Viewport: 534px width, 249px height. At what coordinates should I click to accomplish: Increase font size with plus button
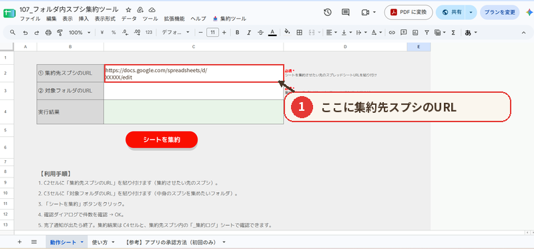[x=224, y=33]
